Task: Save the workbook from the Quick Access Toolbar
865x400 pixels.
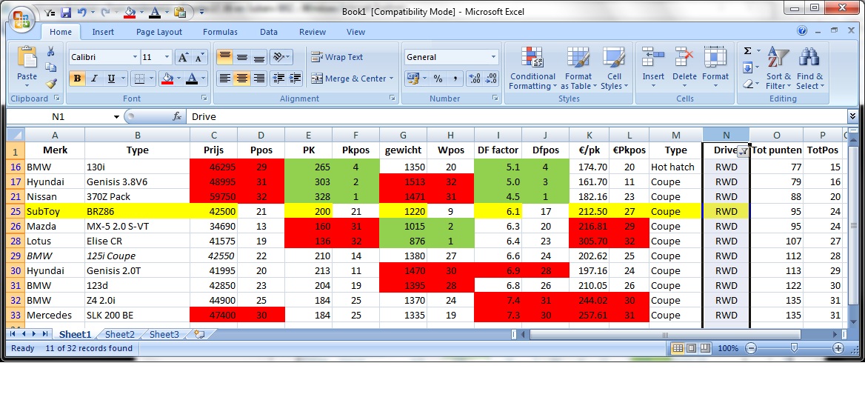Action: tap(66, 12)
